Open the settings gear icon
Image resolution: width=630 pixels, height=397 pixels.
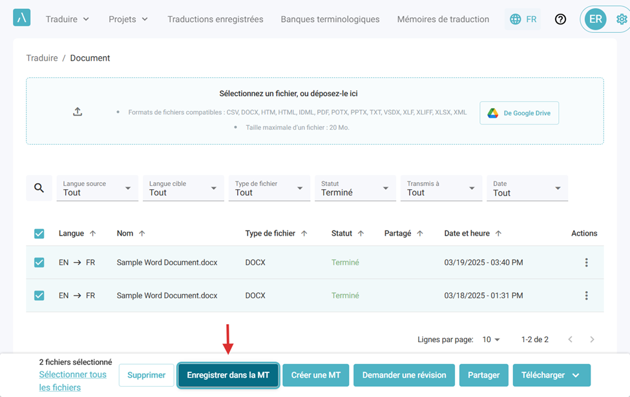pos(622,19)
